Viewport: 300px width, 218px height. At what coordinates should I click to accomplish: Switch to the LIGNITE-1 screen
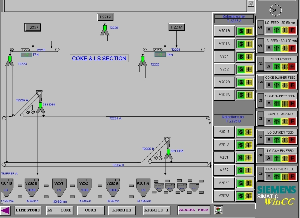(158, 210)
